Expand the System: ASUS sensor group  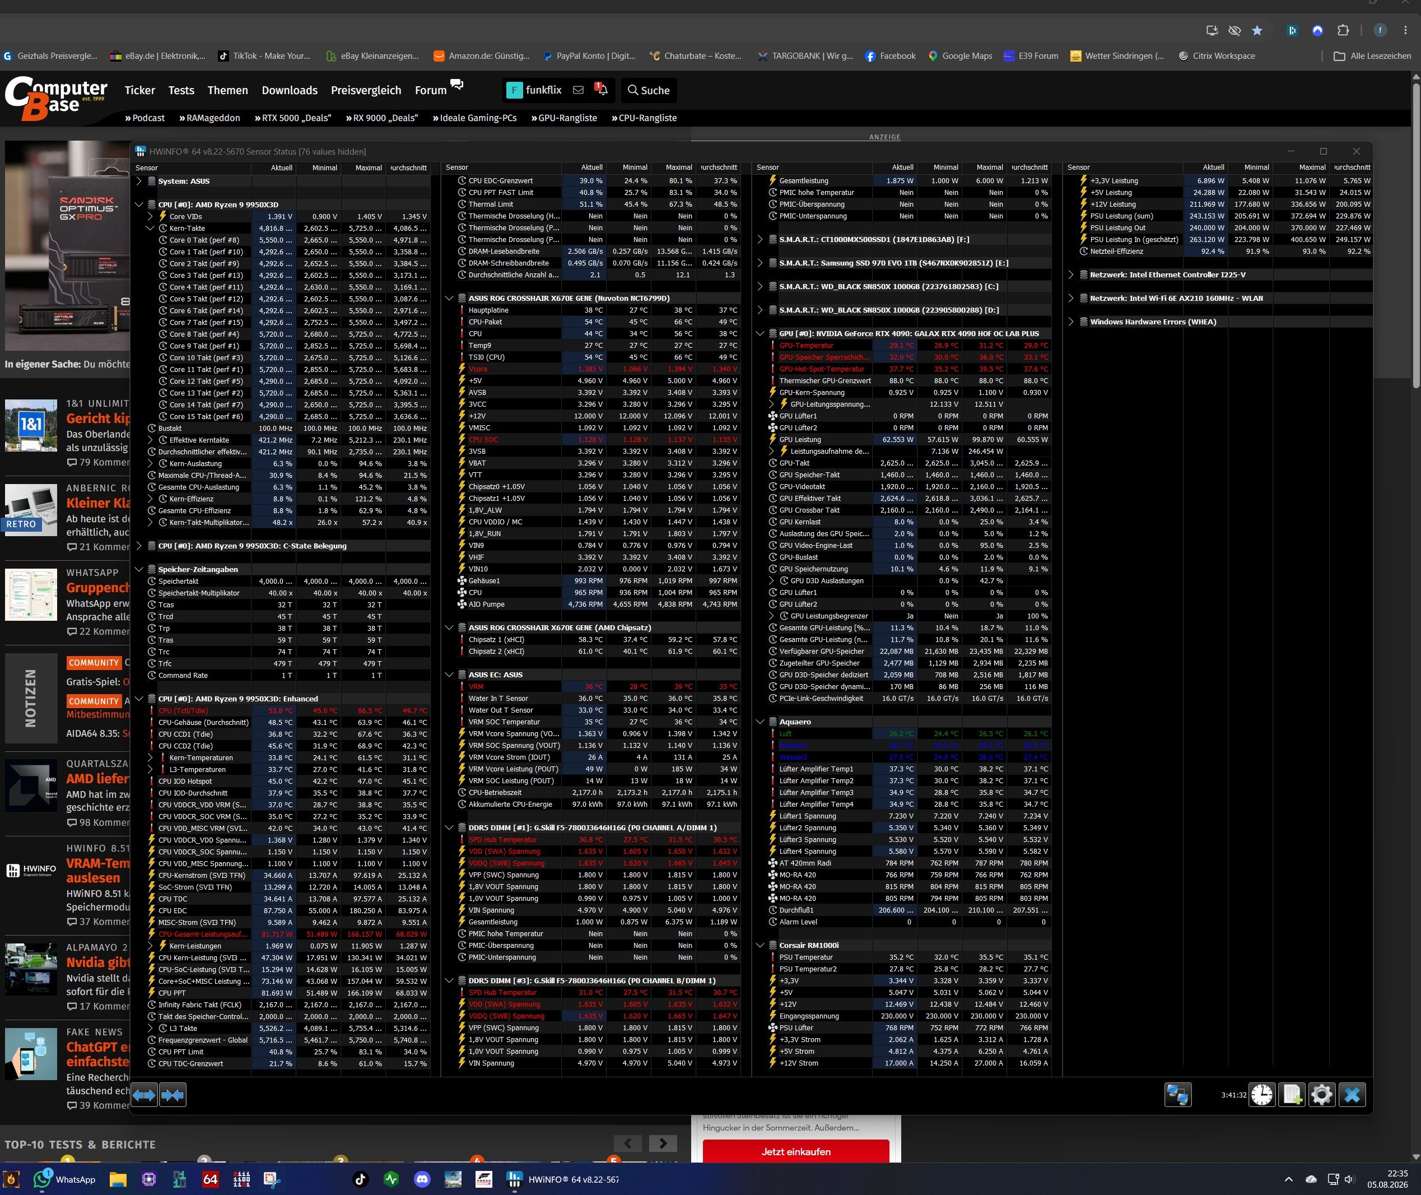coord(139,181)
